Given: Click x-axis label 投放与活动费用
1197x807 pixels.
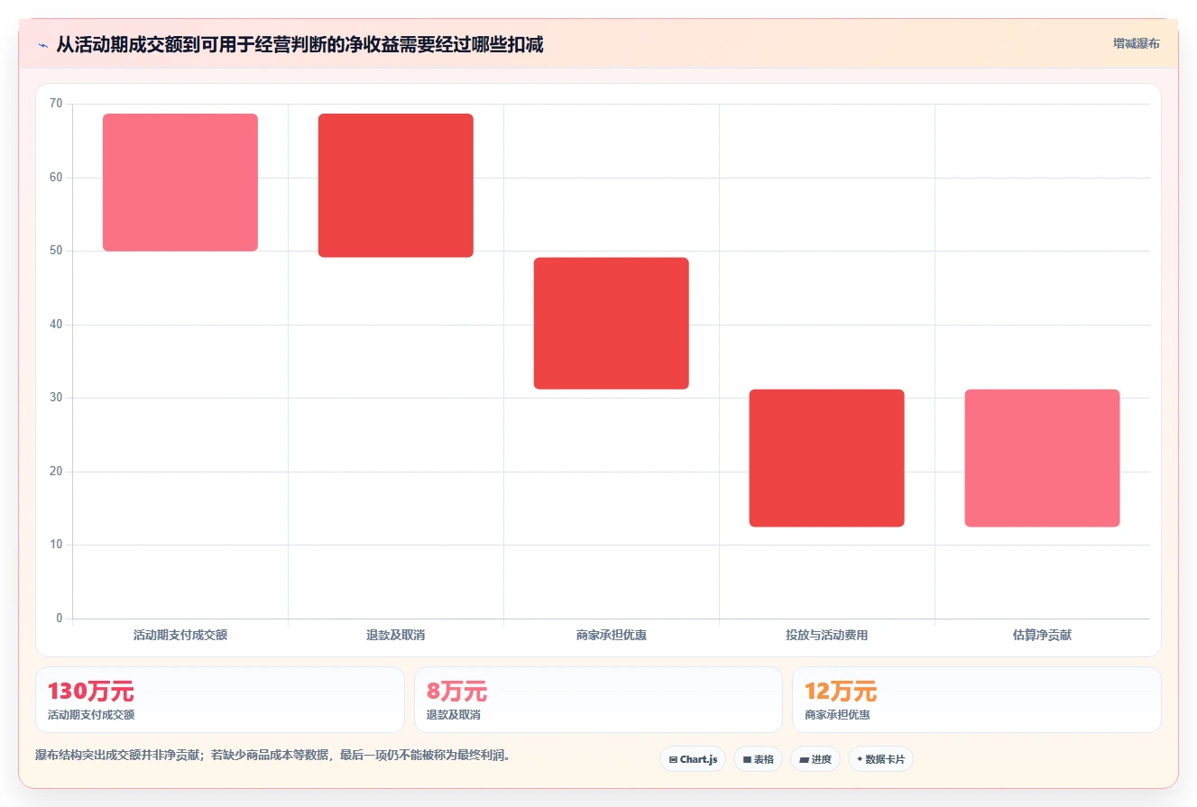Looking at the screenshot, I should point(827,635).
